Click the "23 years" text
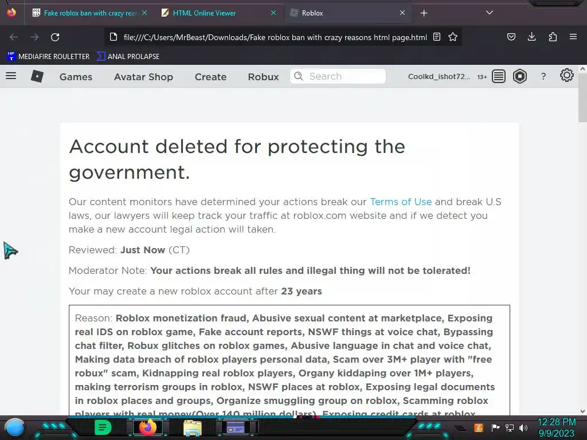Image resolution: width=587 pixels, height=440 pixels. [302, 291]
